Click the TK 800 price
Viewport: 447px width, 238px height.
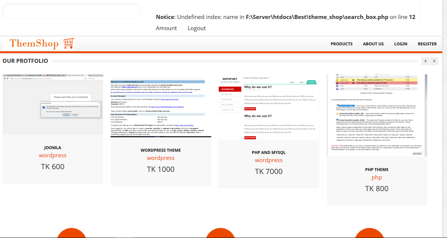[x=377, y=189]
